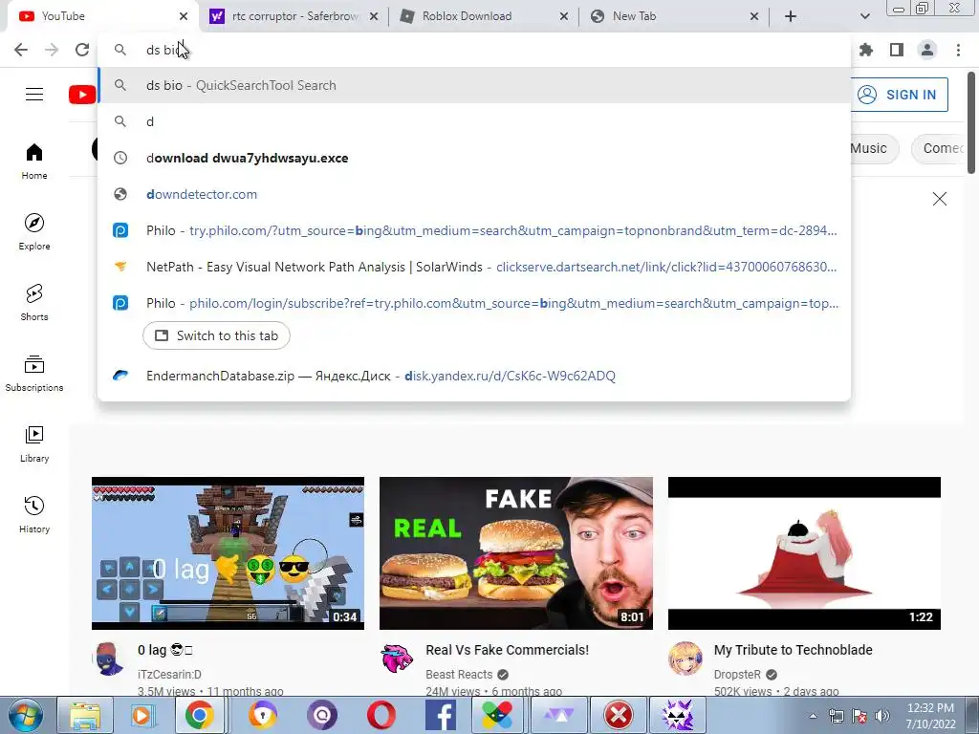Open iTzCesarin:D channel avatar
This screenshot has width=979, height=734.
click(109, 659)
